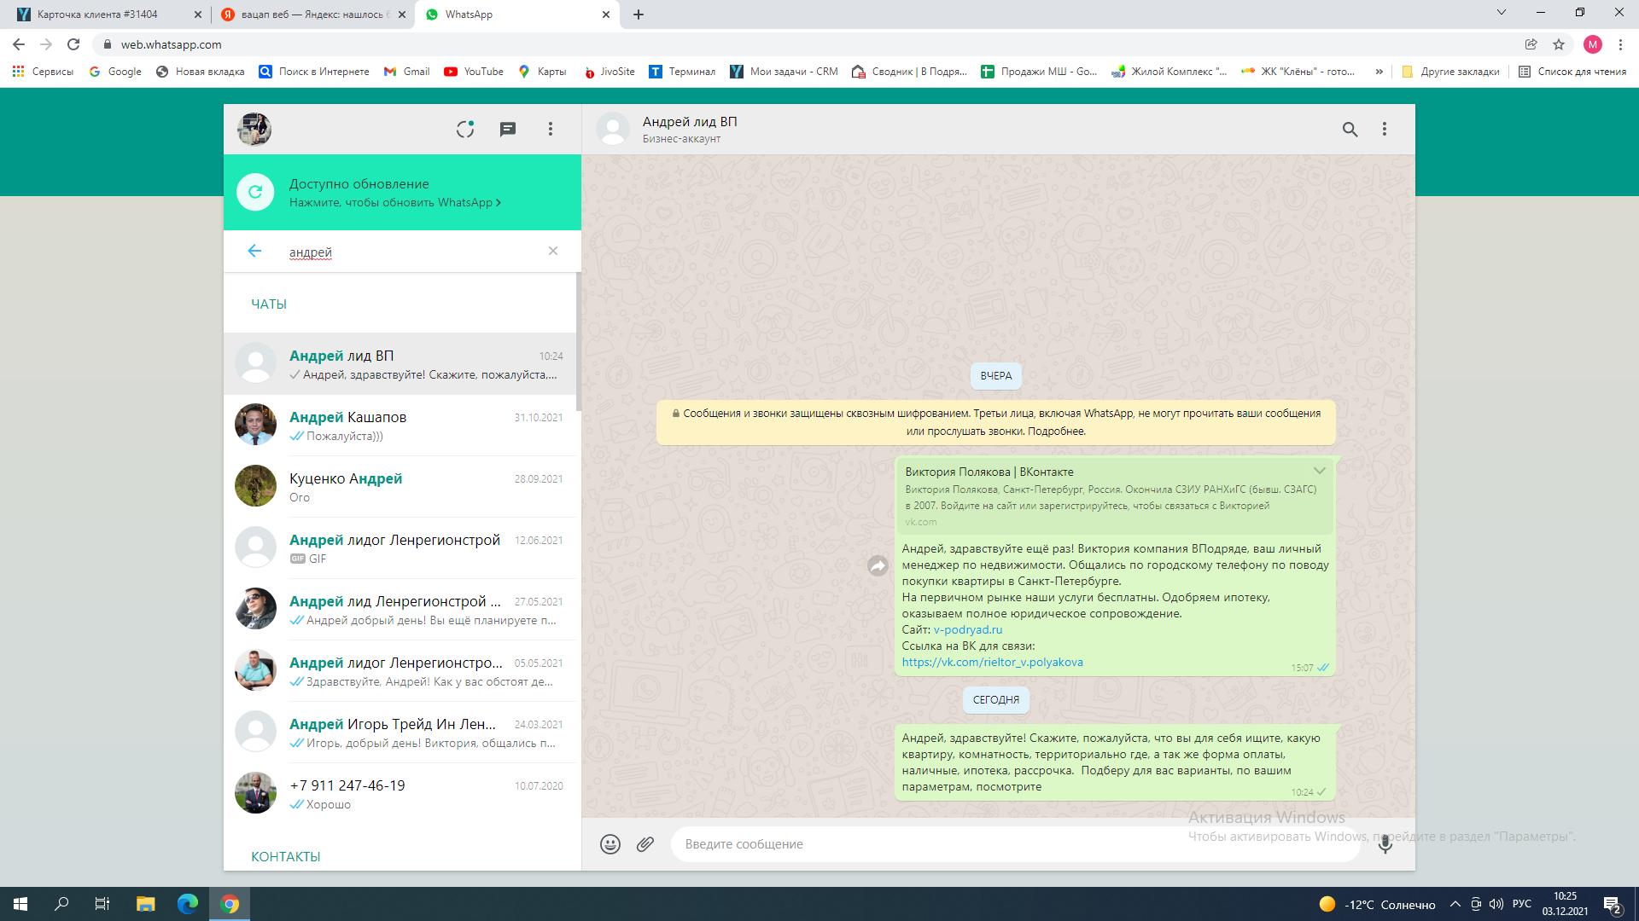The image size is (1639, 921).
Task: Start a new chat with the message icon
Action: pyautogui.click(x=508, y=129)
